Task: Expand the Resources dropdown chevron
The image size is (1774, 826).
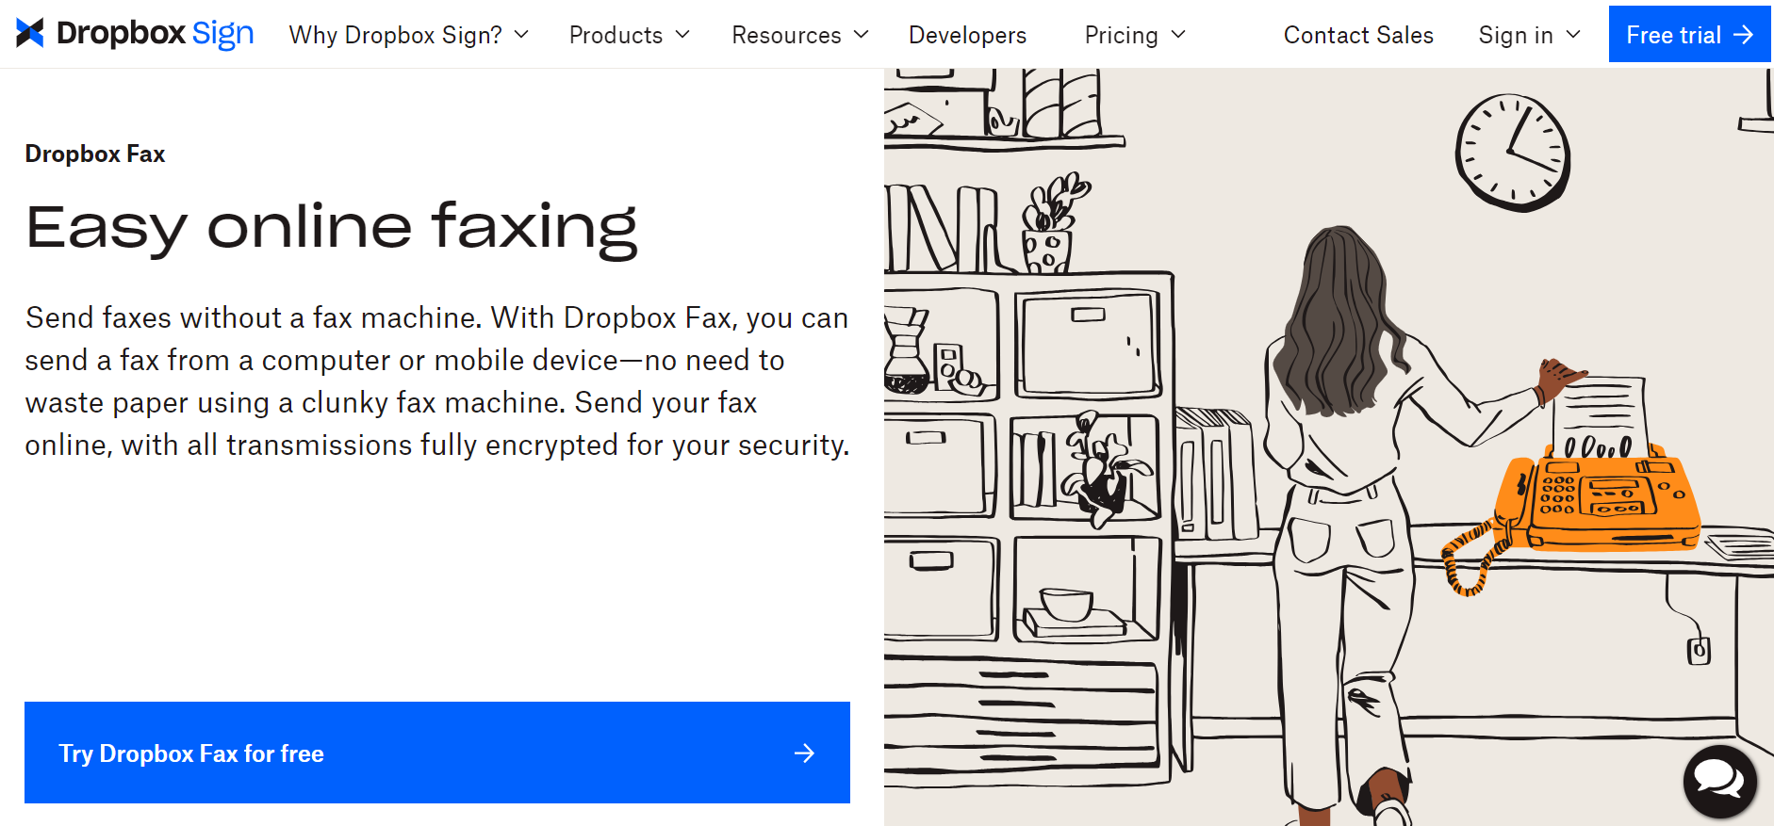Action: 861,35
